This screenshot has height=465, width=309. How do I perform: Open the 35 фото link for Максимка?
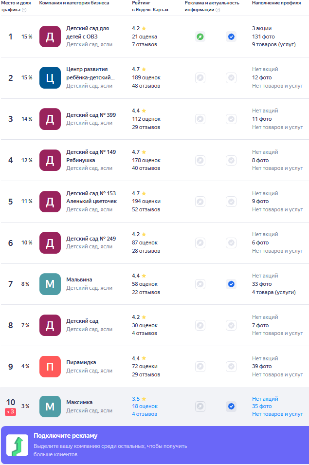262,406
